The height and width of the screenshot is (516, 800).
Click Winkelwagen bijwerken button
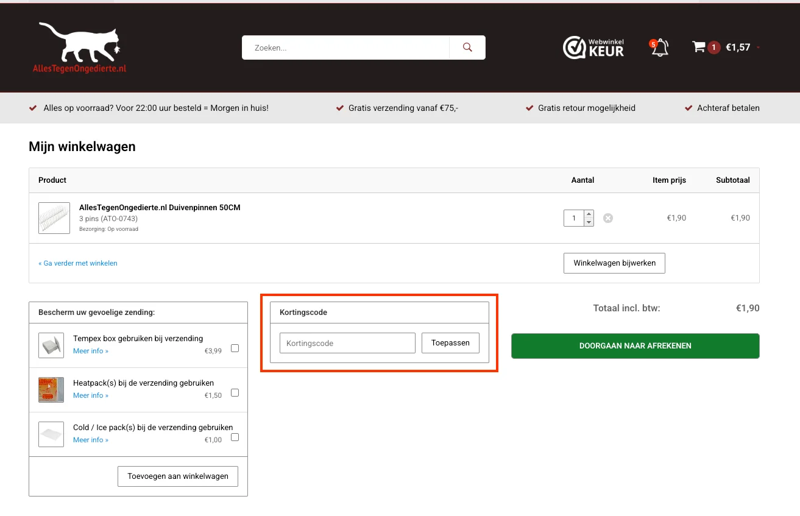click(x=614, y=263)
